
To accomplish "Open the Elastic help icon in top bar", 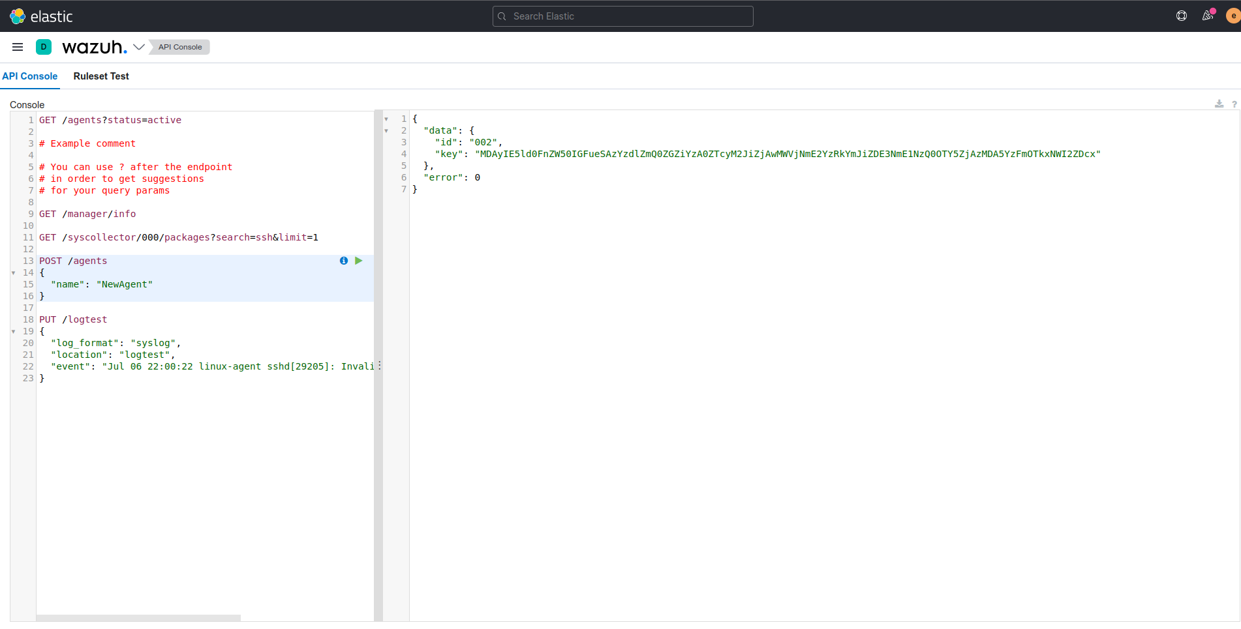I will point(1181,16).
